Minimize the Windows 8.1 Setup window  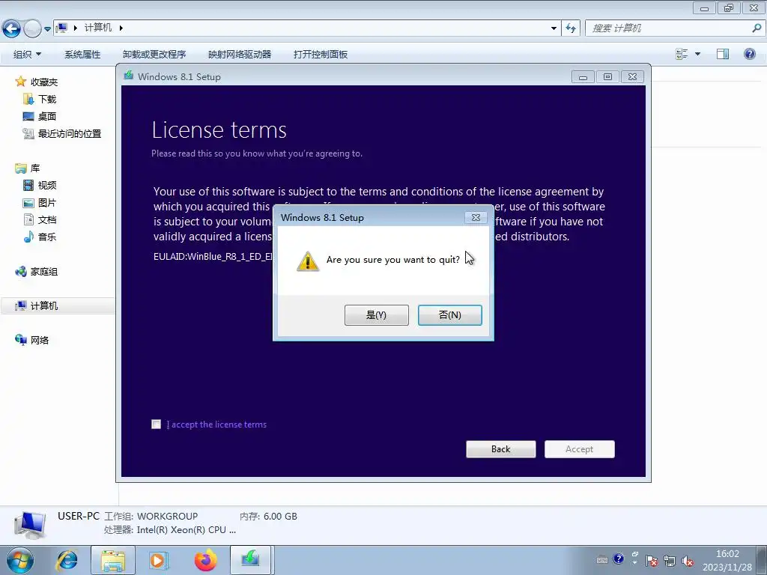pos(583,77)
